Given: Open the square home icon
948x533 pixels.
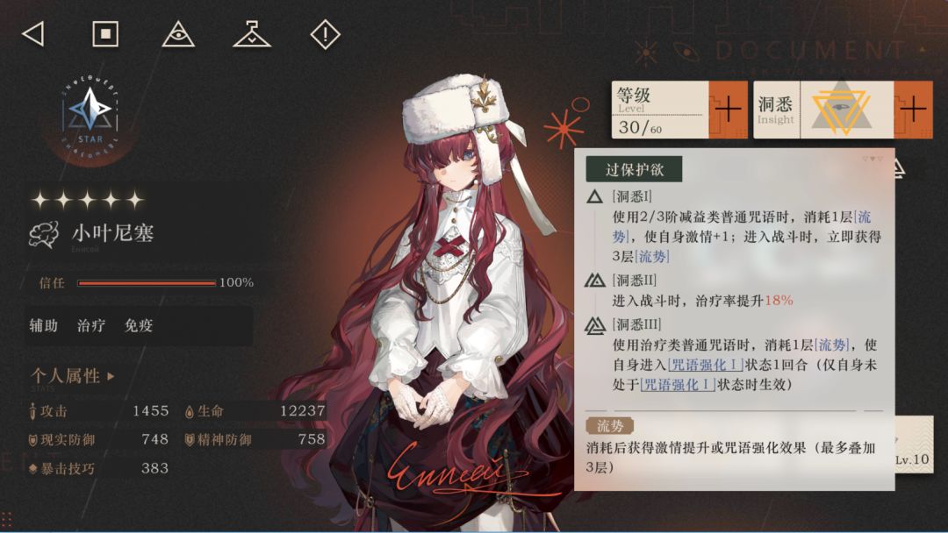Looking at the screenshot, I should [105, 34].
